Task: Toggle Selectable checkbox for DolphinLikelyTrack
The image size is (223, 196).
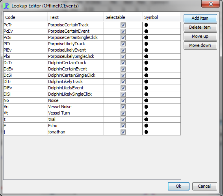Action: 123,81
